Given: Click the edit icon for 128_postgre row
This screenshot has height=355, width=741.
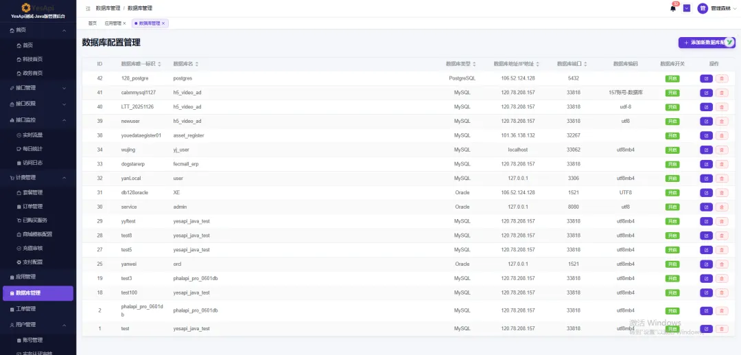Looking at the screenshot, I should (706, 78).
